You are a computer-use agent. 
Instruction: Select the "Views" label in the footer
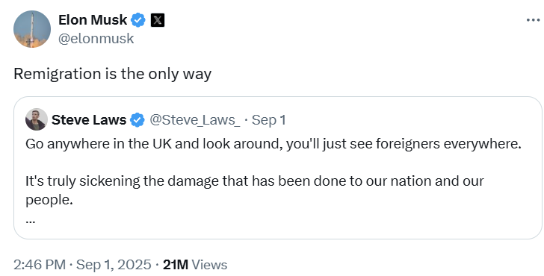coord(209,265)
